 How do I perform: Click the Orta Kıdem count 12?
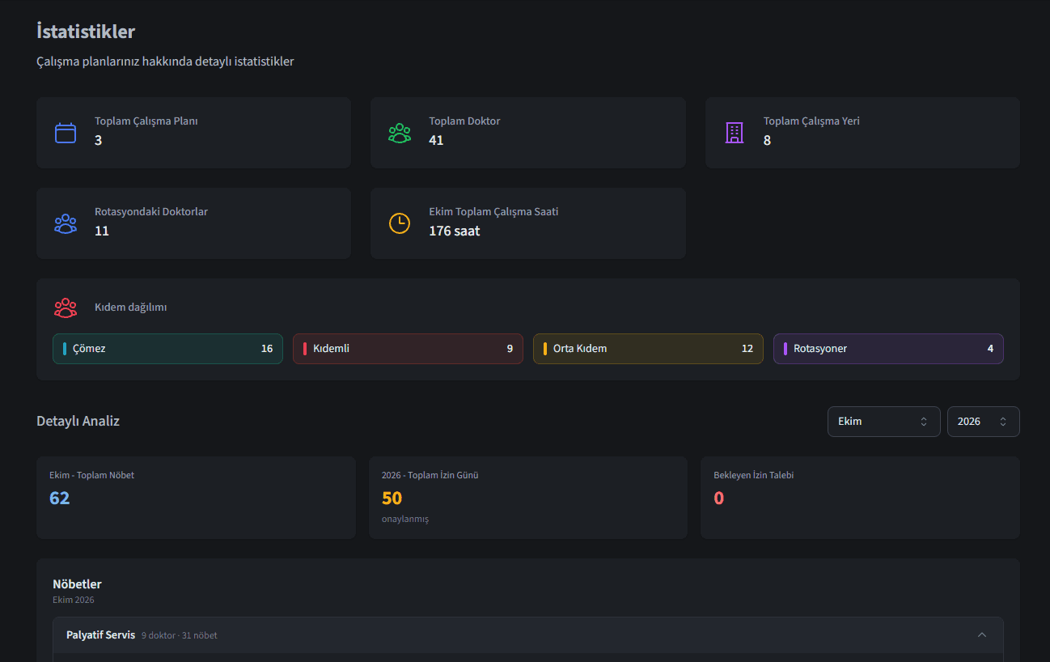point(747,349)
